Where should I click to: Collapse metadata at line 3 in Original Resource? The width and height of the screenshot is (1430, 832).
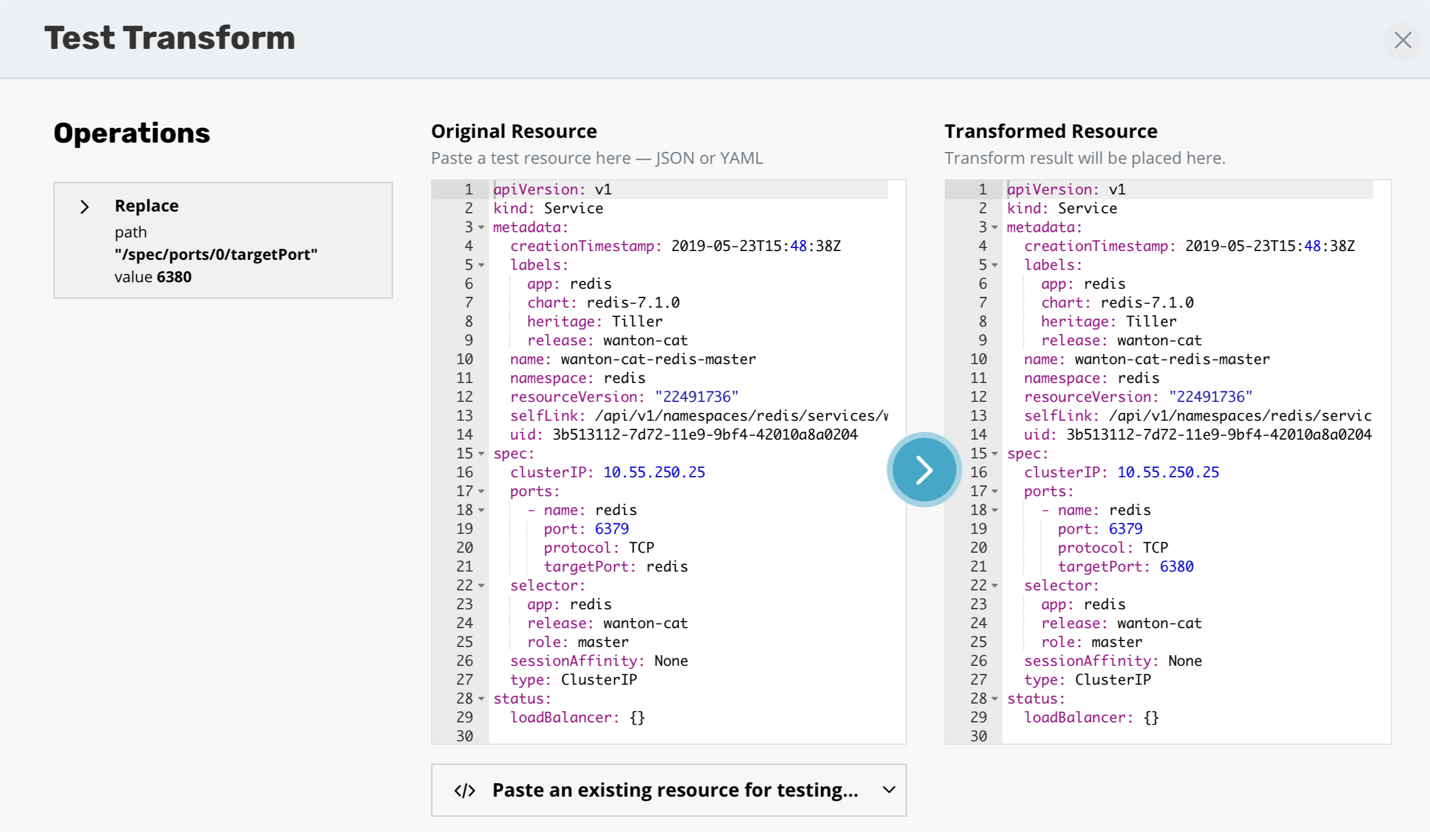(x=481, y=228)
